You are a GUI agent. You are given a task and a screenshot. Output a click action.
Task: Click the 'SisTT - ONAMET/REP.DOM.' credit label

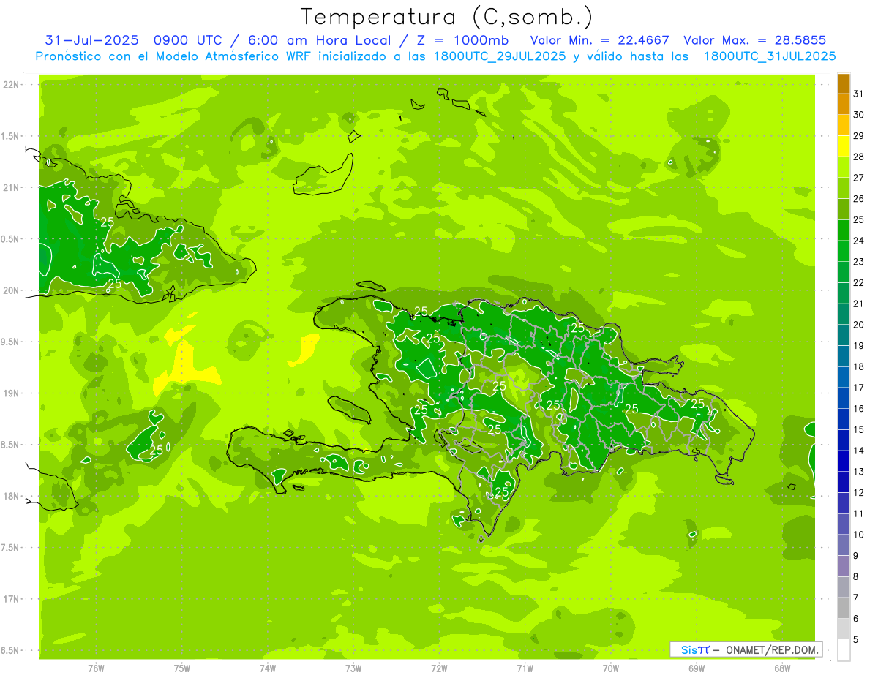746,649
